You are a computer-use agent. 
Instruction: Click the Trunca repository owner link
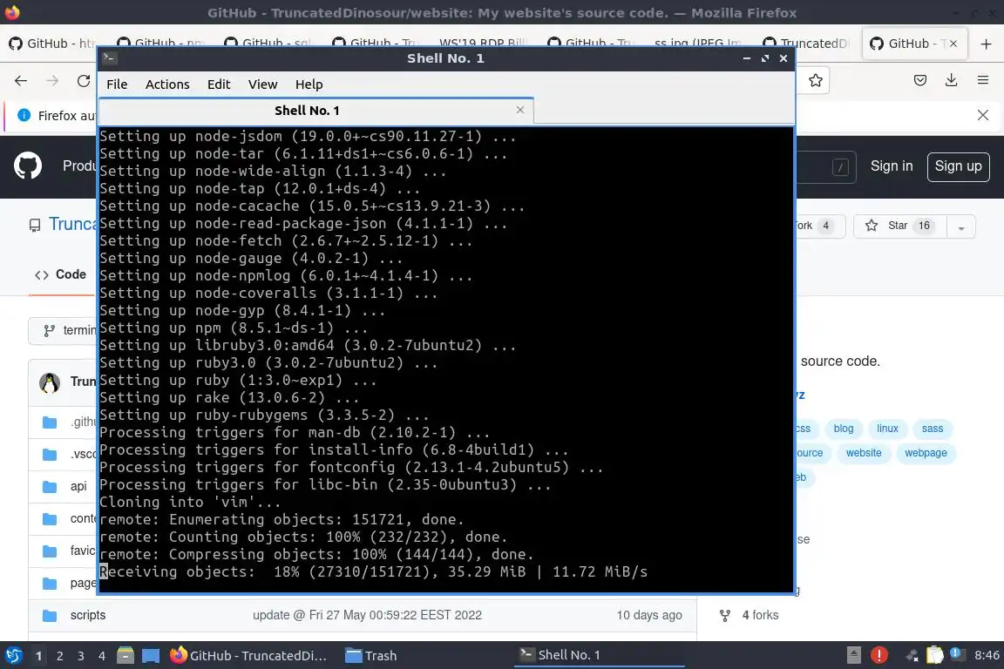pos(71,224)
